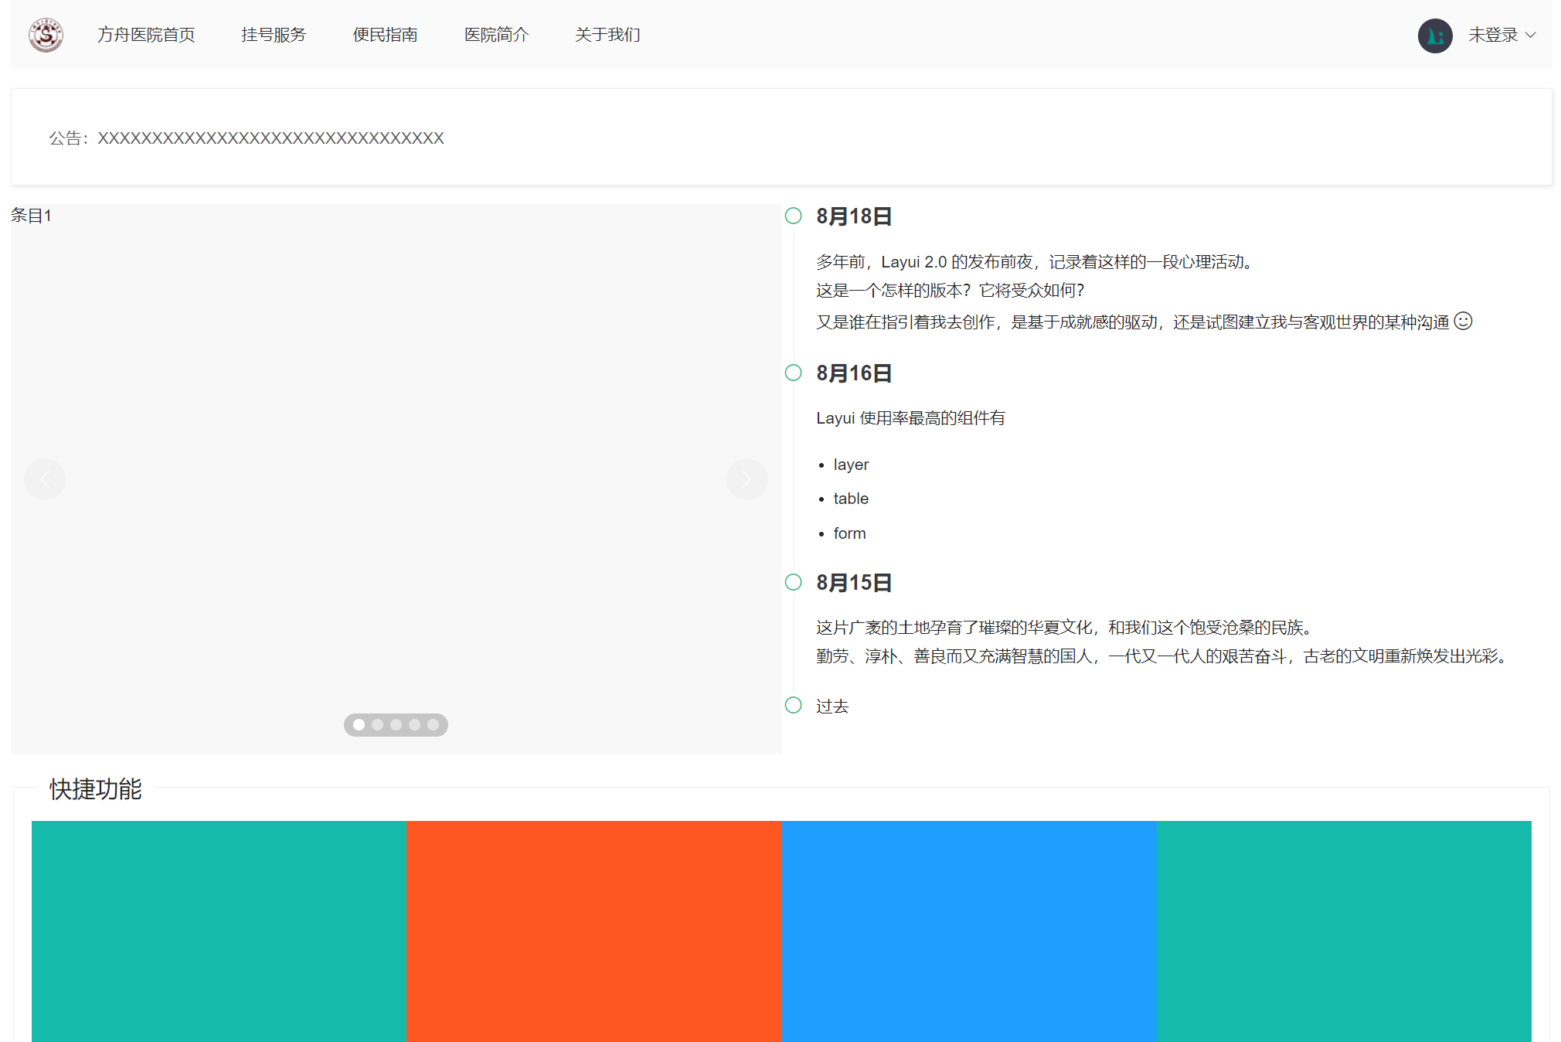Viewport: 1561px width, 1042px height.
Task: Click the 过去 timeline circle marker
Action: coord(793,705)
